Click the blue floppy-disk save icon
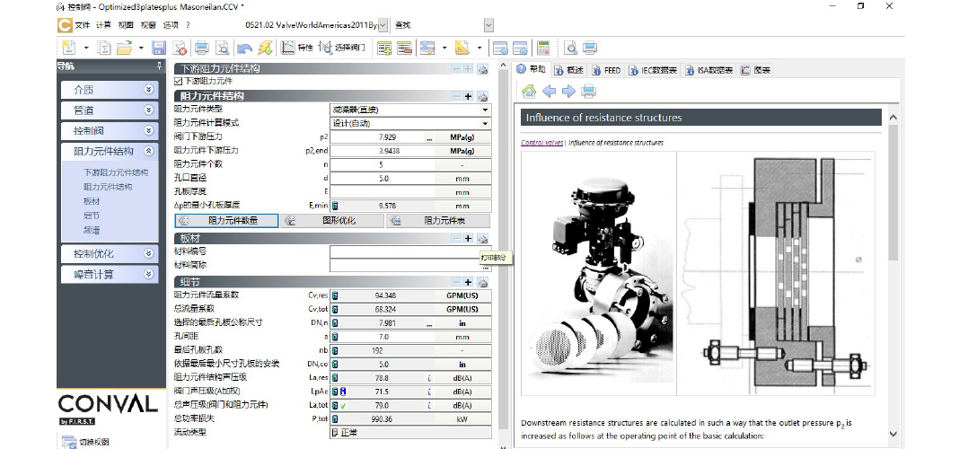The width and height of the screenshot is (959, 449). tap(159, 48)
